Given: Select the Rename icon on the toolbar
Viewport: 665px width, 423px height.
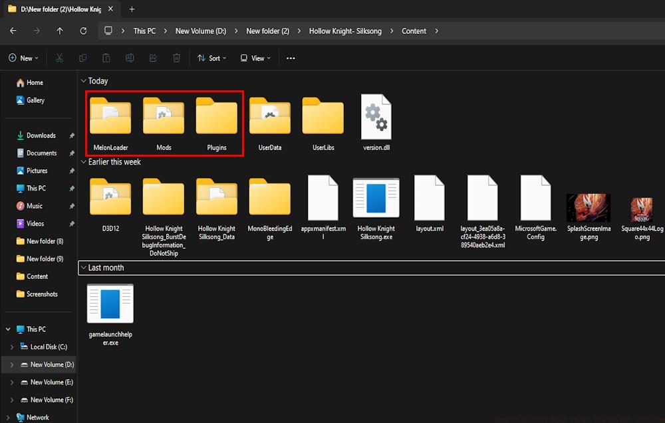Looking at the screenshot, I should [129, 58].
